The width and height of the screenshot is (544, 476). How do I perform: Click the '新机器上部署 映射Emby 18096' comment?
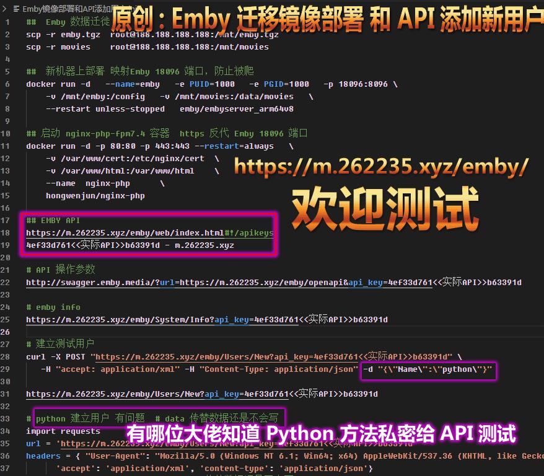[112, 71]
